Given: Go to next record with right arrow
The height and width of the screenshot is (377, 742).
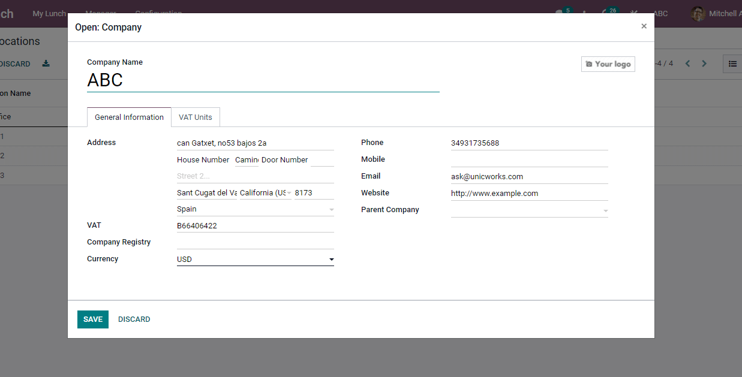Looking at the screenshot, I should (x=704, y=64).
